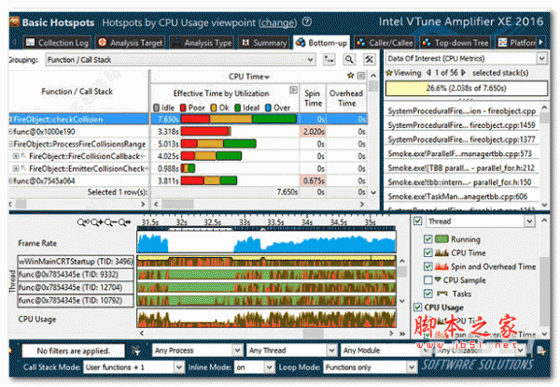Click the first timeline zoom magnifier icon
This screenshot has height=387, width=560.
point(82,222)
